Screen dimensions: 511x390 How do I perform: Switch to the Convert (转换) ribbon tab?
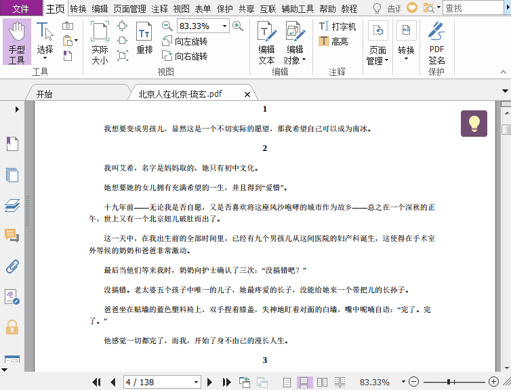point(78,9)
